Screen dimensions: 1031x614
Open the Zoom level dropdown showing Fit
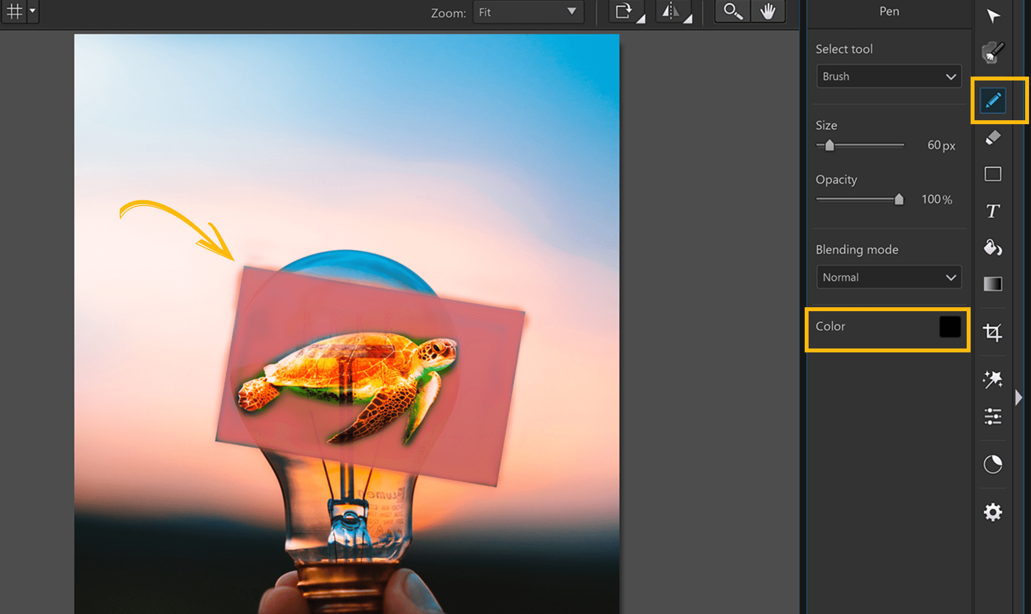527,12
